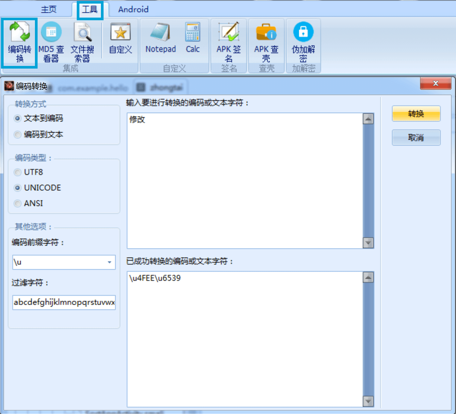Click the 转换 convert button
The height and width of the screenshot is (414, 456).
(416, 114)
